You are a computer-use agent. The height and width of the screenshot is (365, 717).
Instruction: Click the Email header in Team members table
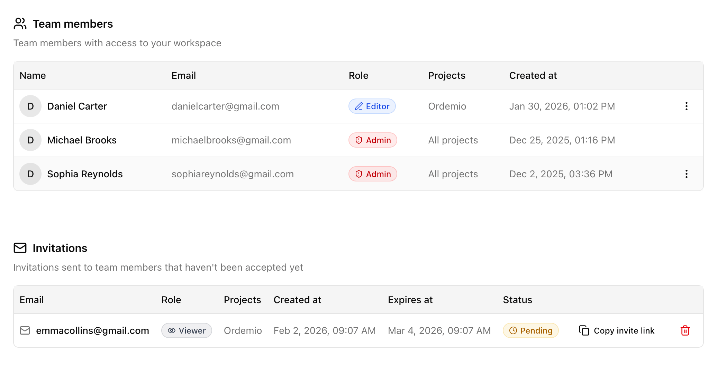click(184, 75)
